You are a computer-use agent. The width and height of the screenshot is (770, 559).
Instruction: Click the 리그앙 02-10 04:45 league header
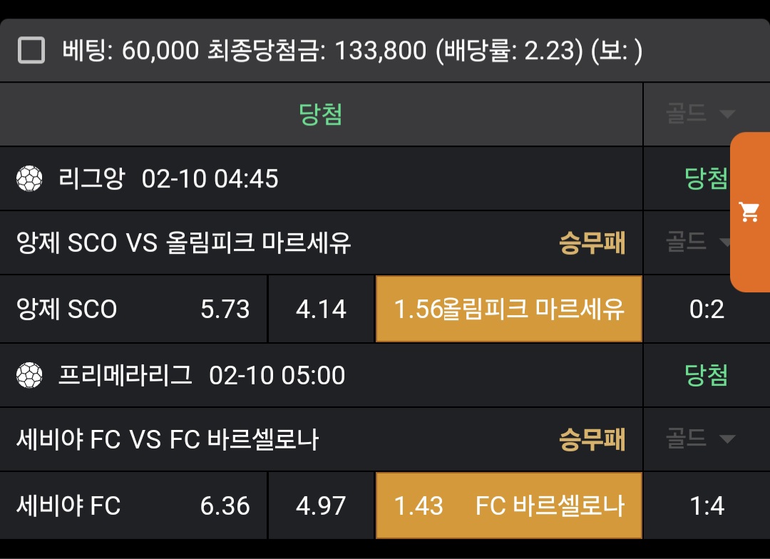tap(168, 178)
